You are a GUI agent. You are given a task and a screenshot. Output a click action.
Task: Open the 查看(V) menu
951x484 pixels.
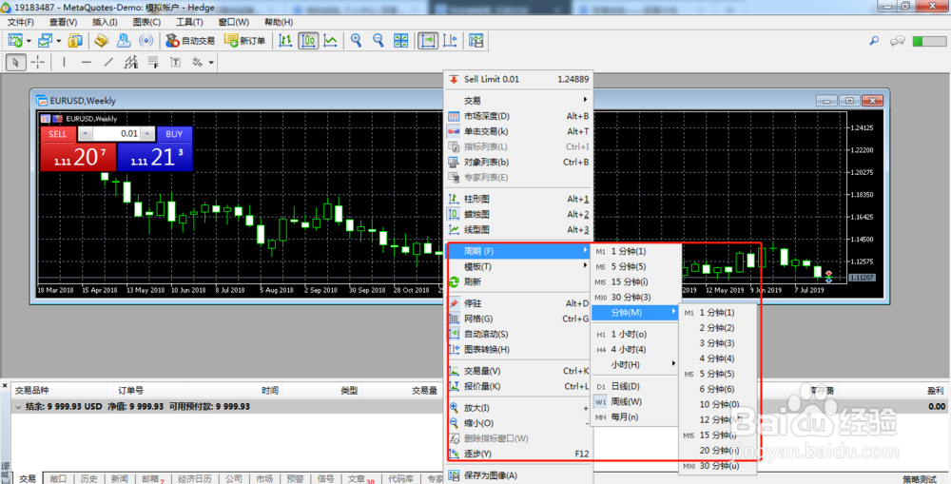(x=63, y=22)
